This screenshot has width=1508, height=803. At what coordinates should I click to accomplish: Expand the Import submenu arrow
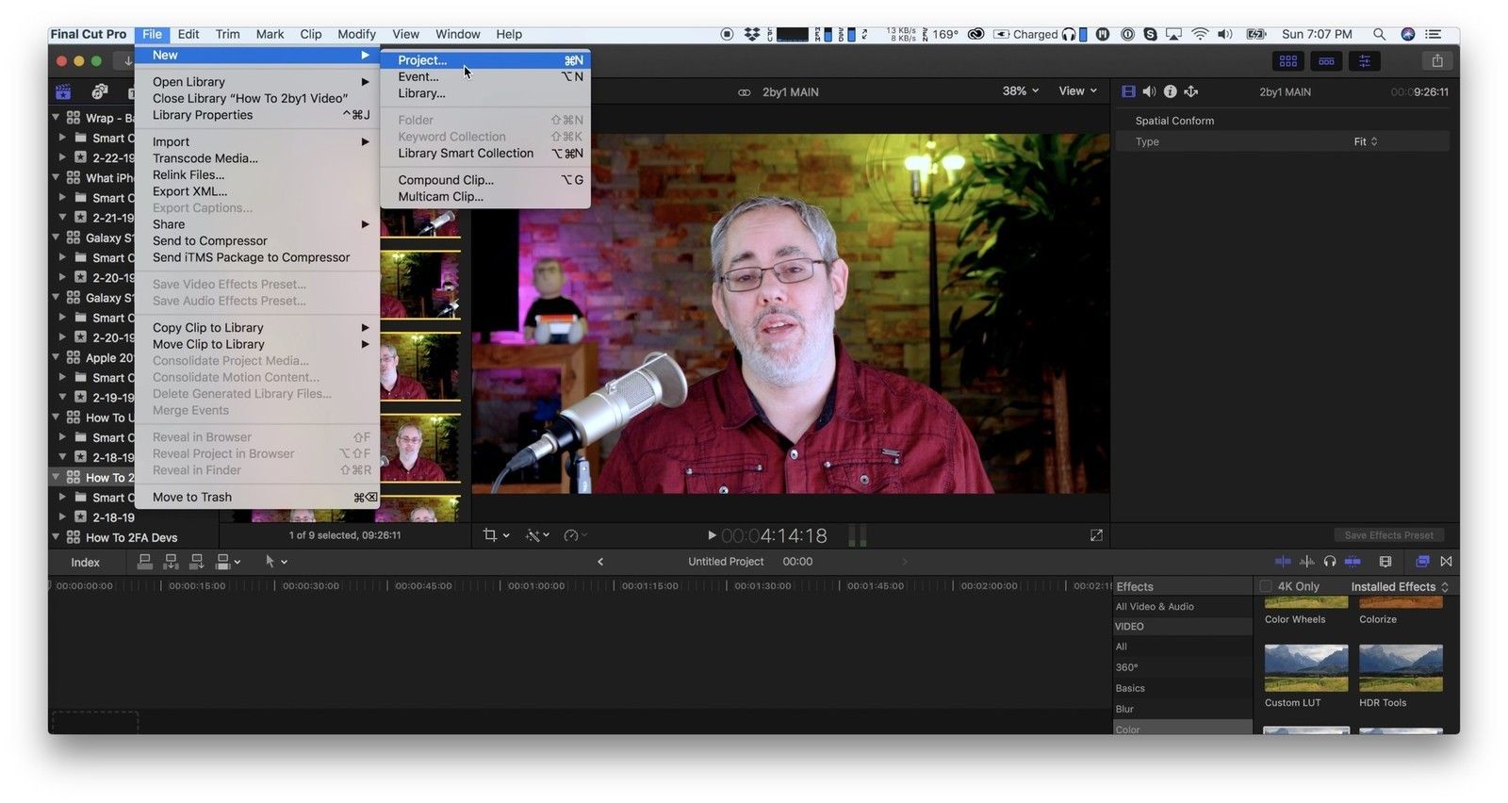(366, 142)
